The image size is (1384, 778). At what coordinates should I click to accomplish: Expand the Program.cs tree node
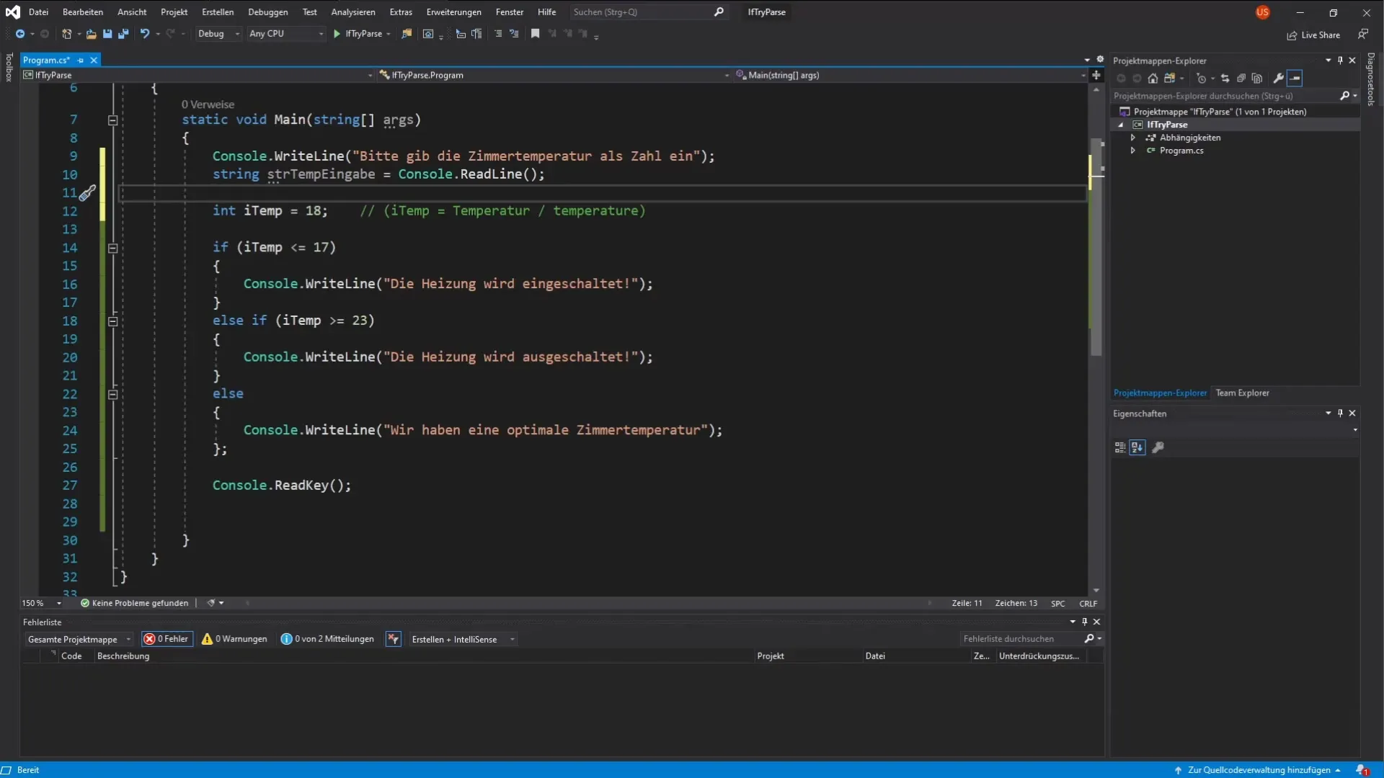click(x=1133, y=151)
